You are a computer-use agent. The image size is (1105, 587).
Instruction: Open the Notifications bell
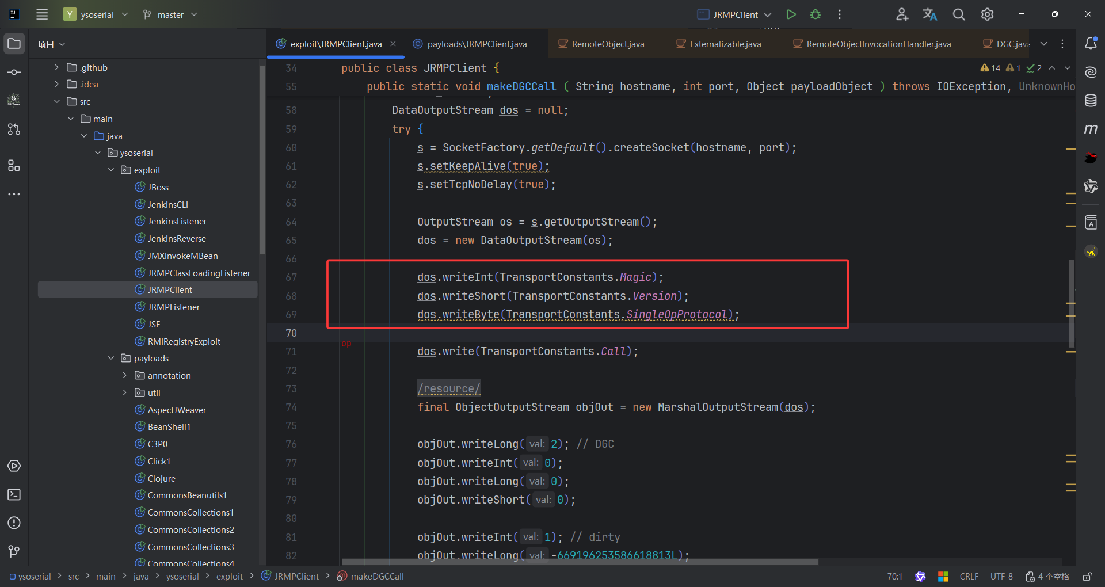(1091, 44)
